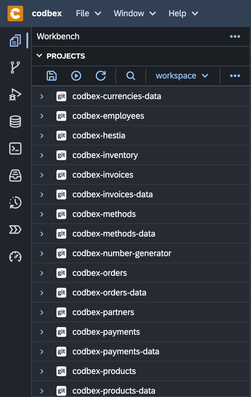Open the Workbench panel more options ellipsis

[x=235, y=37]
